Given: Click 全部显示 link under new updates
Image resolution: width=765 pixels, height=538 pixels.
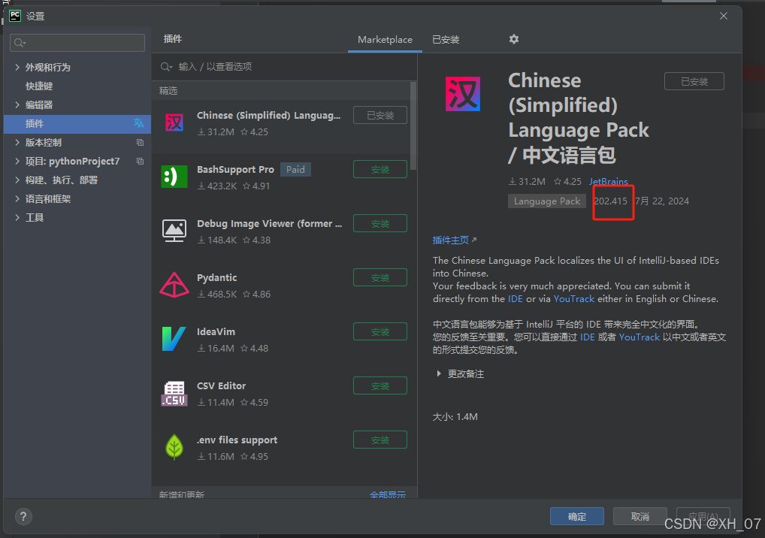Looking at the screenshot, I should coord(387,494).
